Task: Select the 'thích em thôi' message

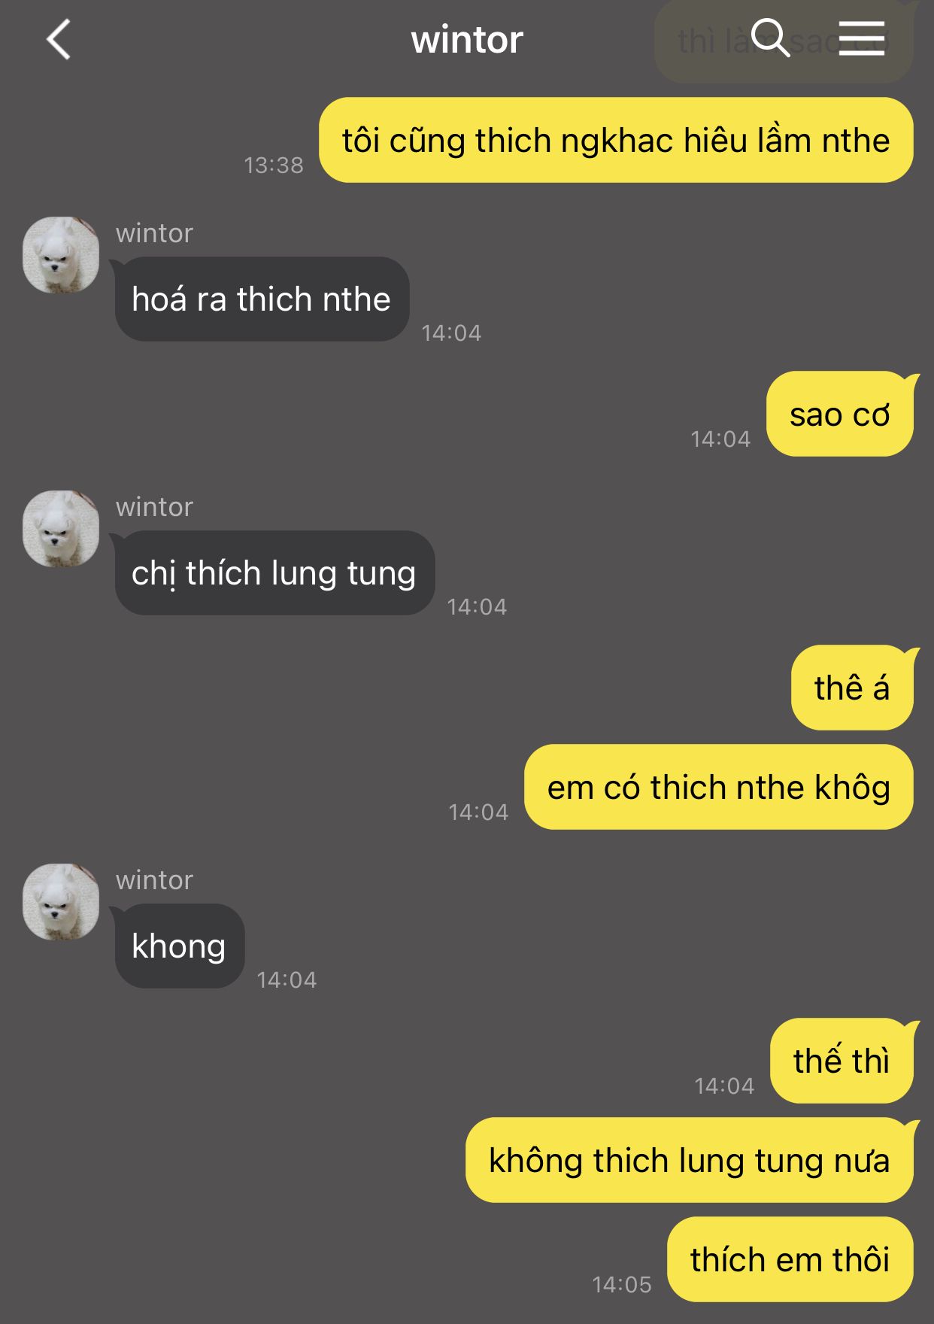Action: pos(790,1259)
